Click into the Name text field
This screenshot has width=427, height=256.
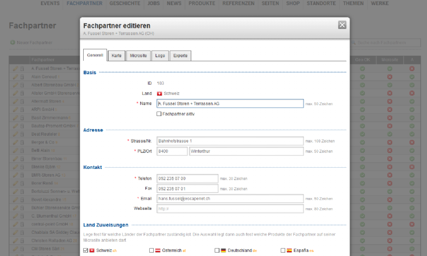pyautogui.click(x=229, y=104)
